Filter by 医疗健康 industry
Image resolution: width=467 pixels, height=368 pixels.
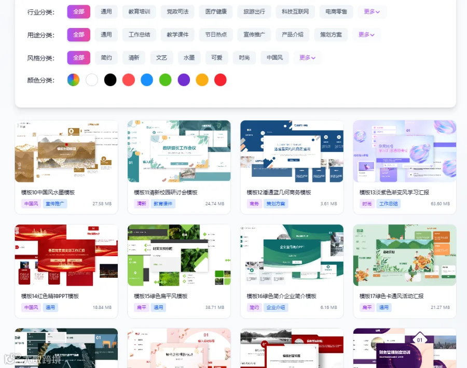(216, 11)
